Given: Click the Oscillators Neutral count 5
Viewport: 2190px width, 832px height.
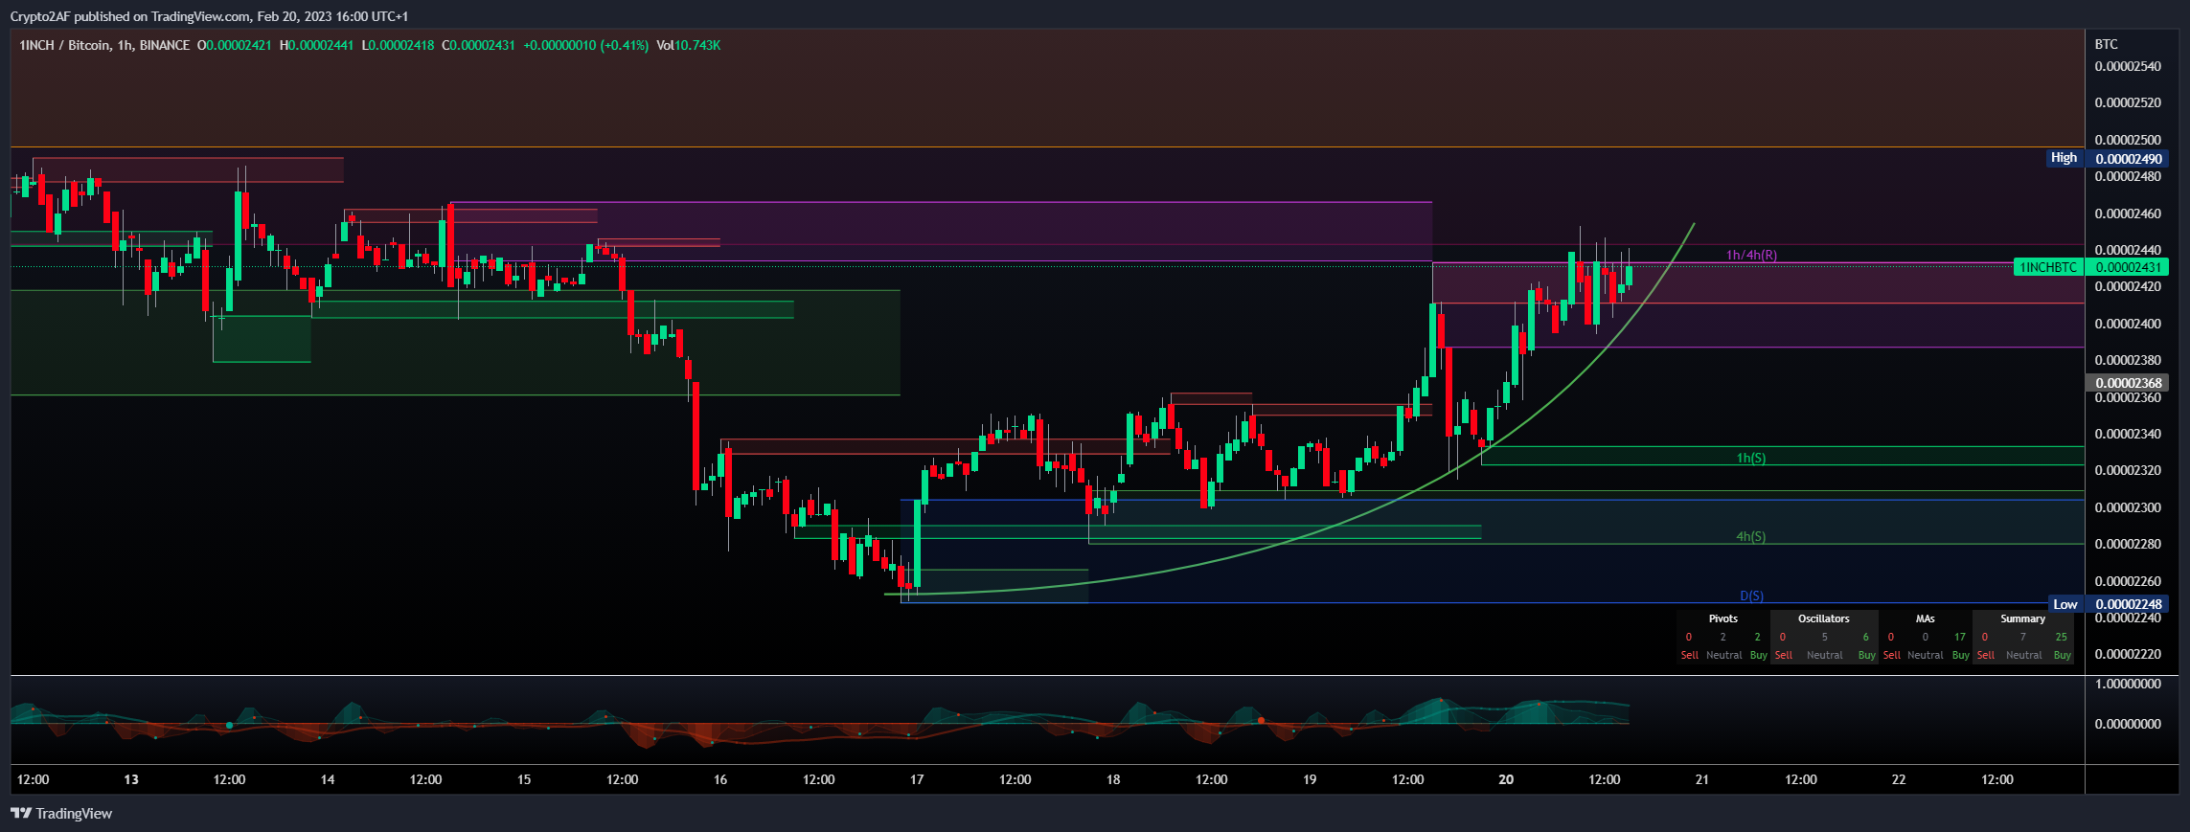Looking at the screenshot, I should [1825, 637].
